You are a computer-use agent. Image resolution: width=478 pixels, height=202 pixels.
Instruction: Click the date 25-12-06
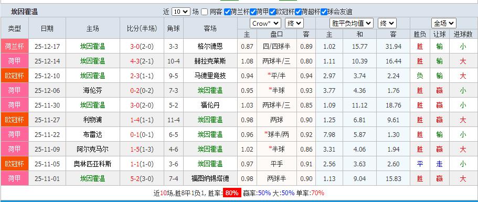(47, 90)
